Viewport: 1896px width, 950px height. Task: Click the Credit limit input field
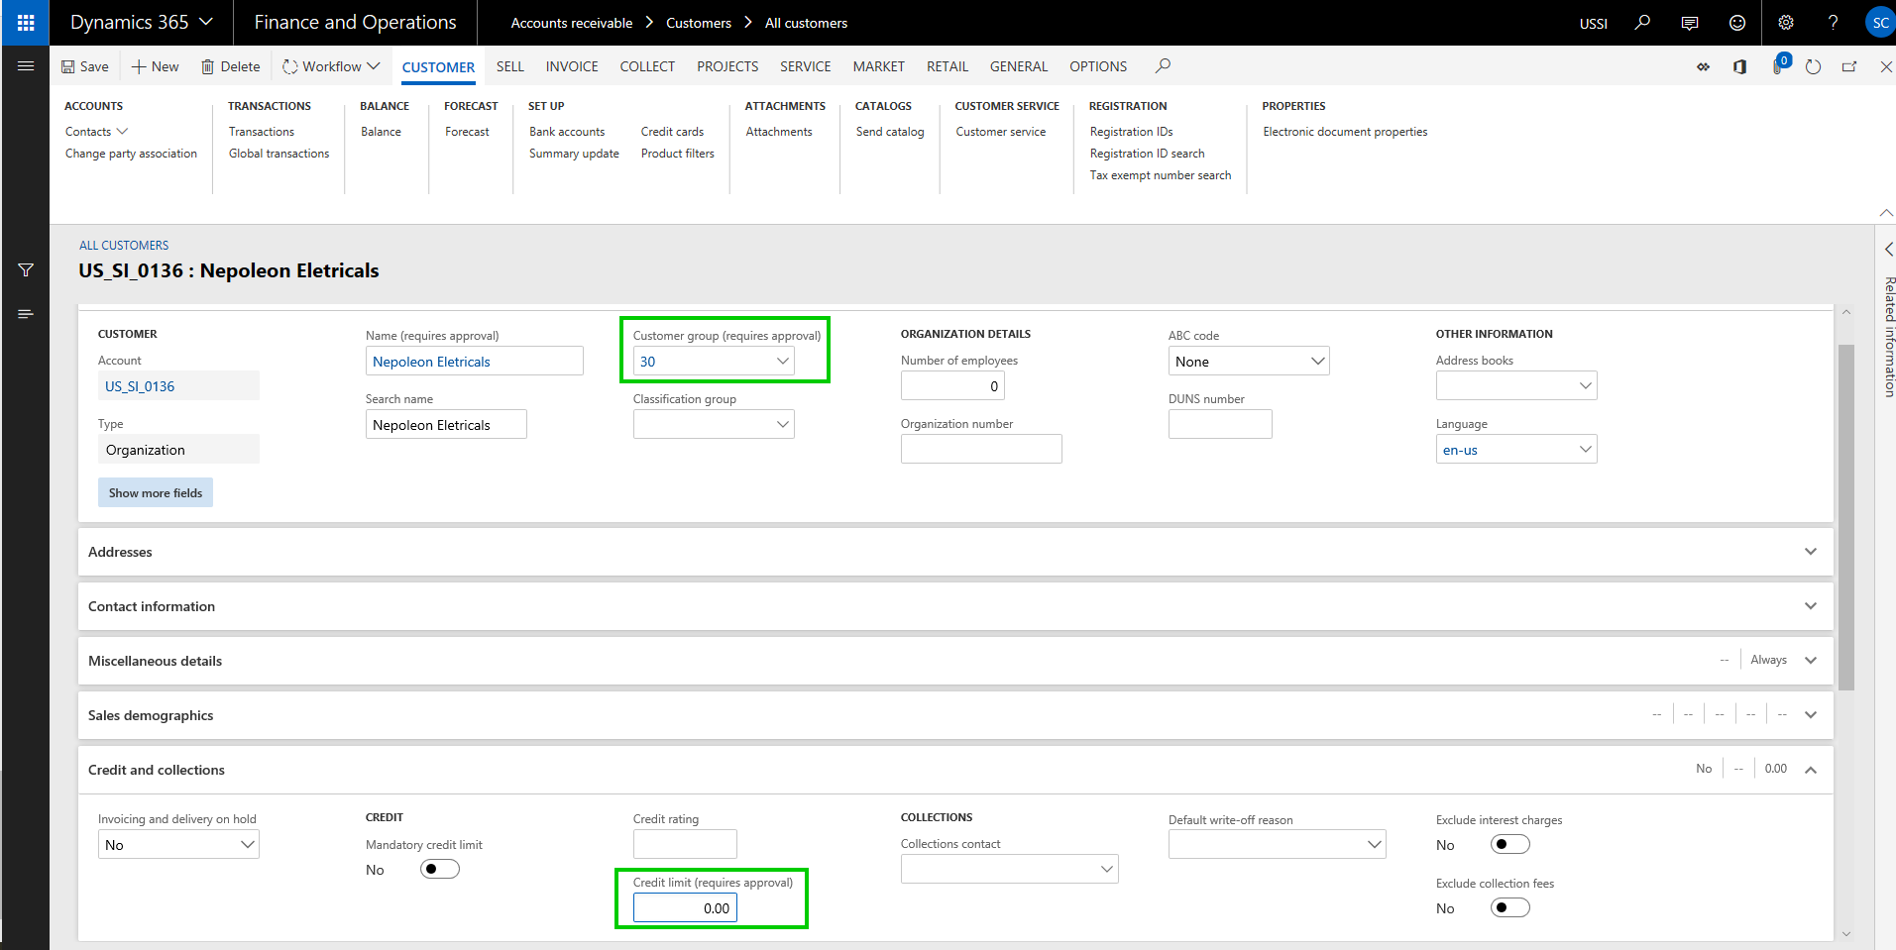[x=685, y=907]
